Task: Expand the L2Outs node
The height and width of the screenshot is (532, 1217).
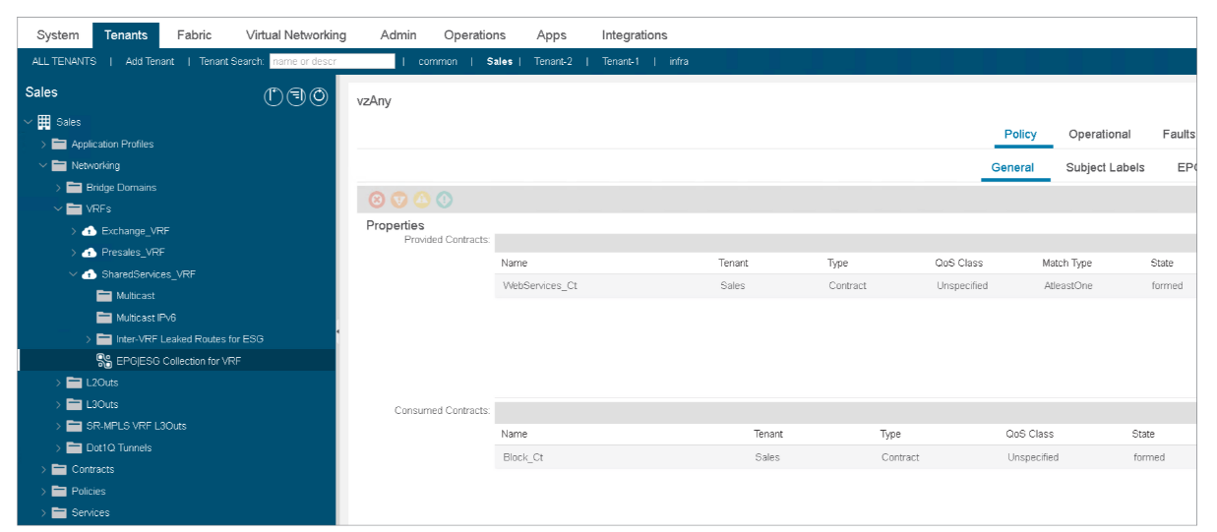Action: point(58,383)
